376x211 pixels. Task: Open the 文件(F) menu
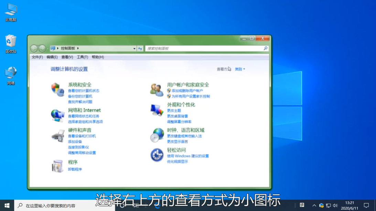37,57
